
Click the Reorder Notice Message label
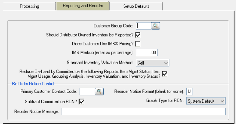[36, 111]
